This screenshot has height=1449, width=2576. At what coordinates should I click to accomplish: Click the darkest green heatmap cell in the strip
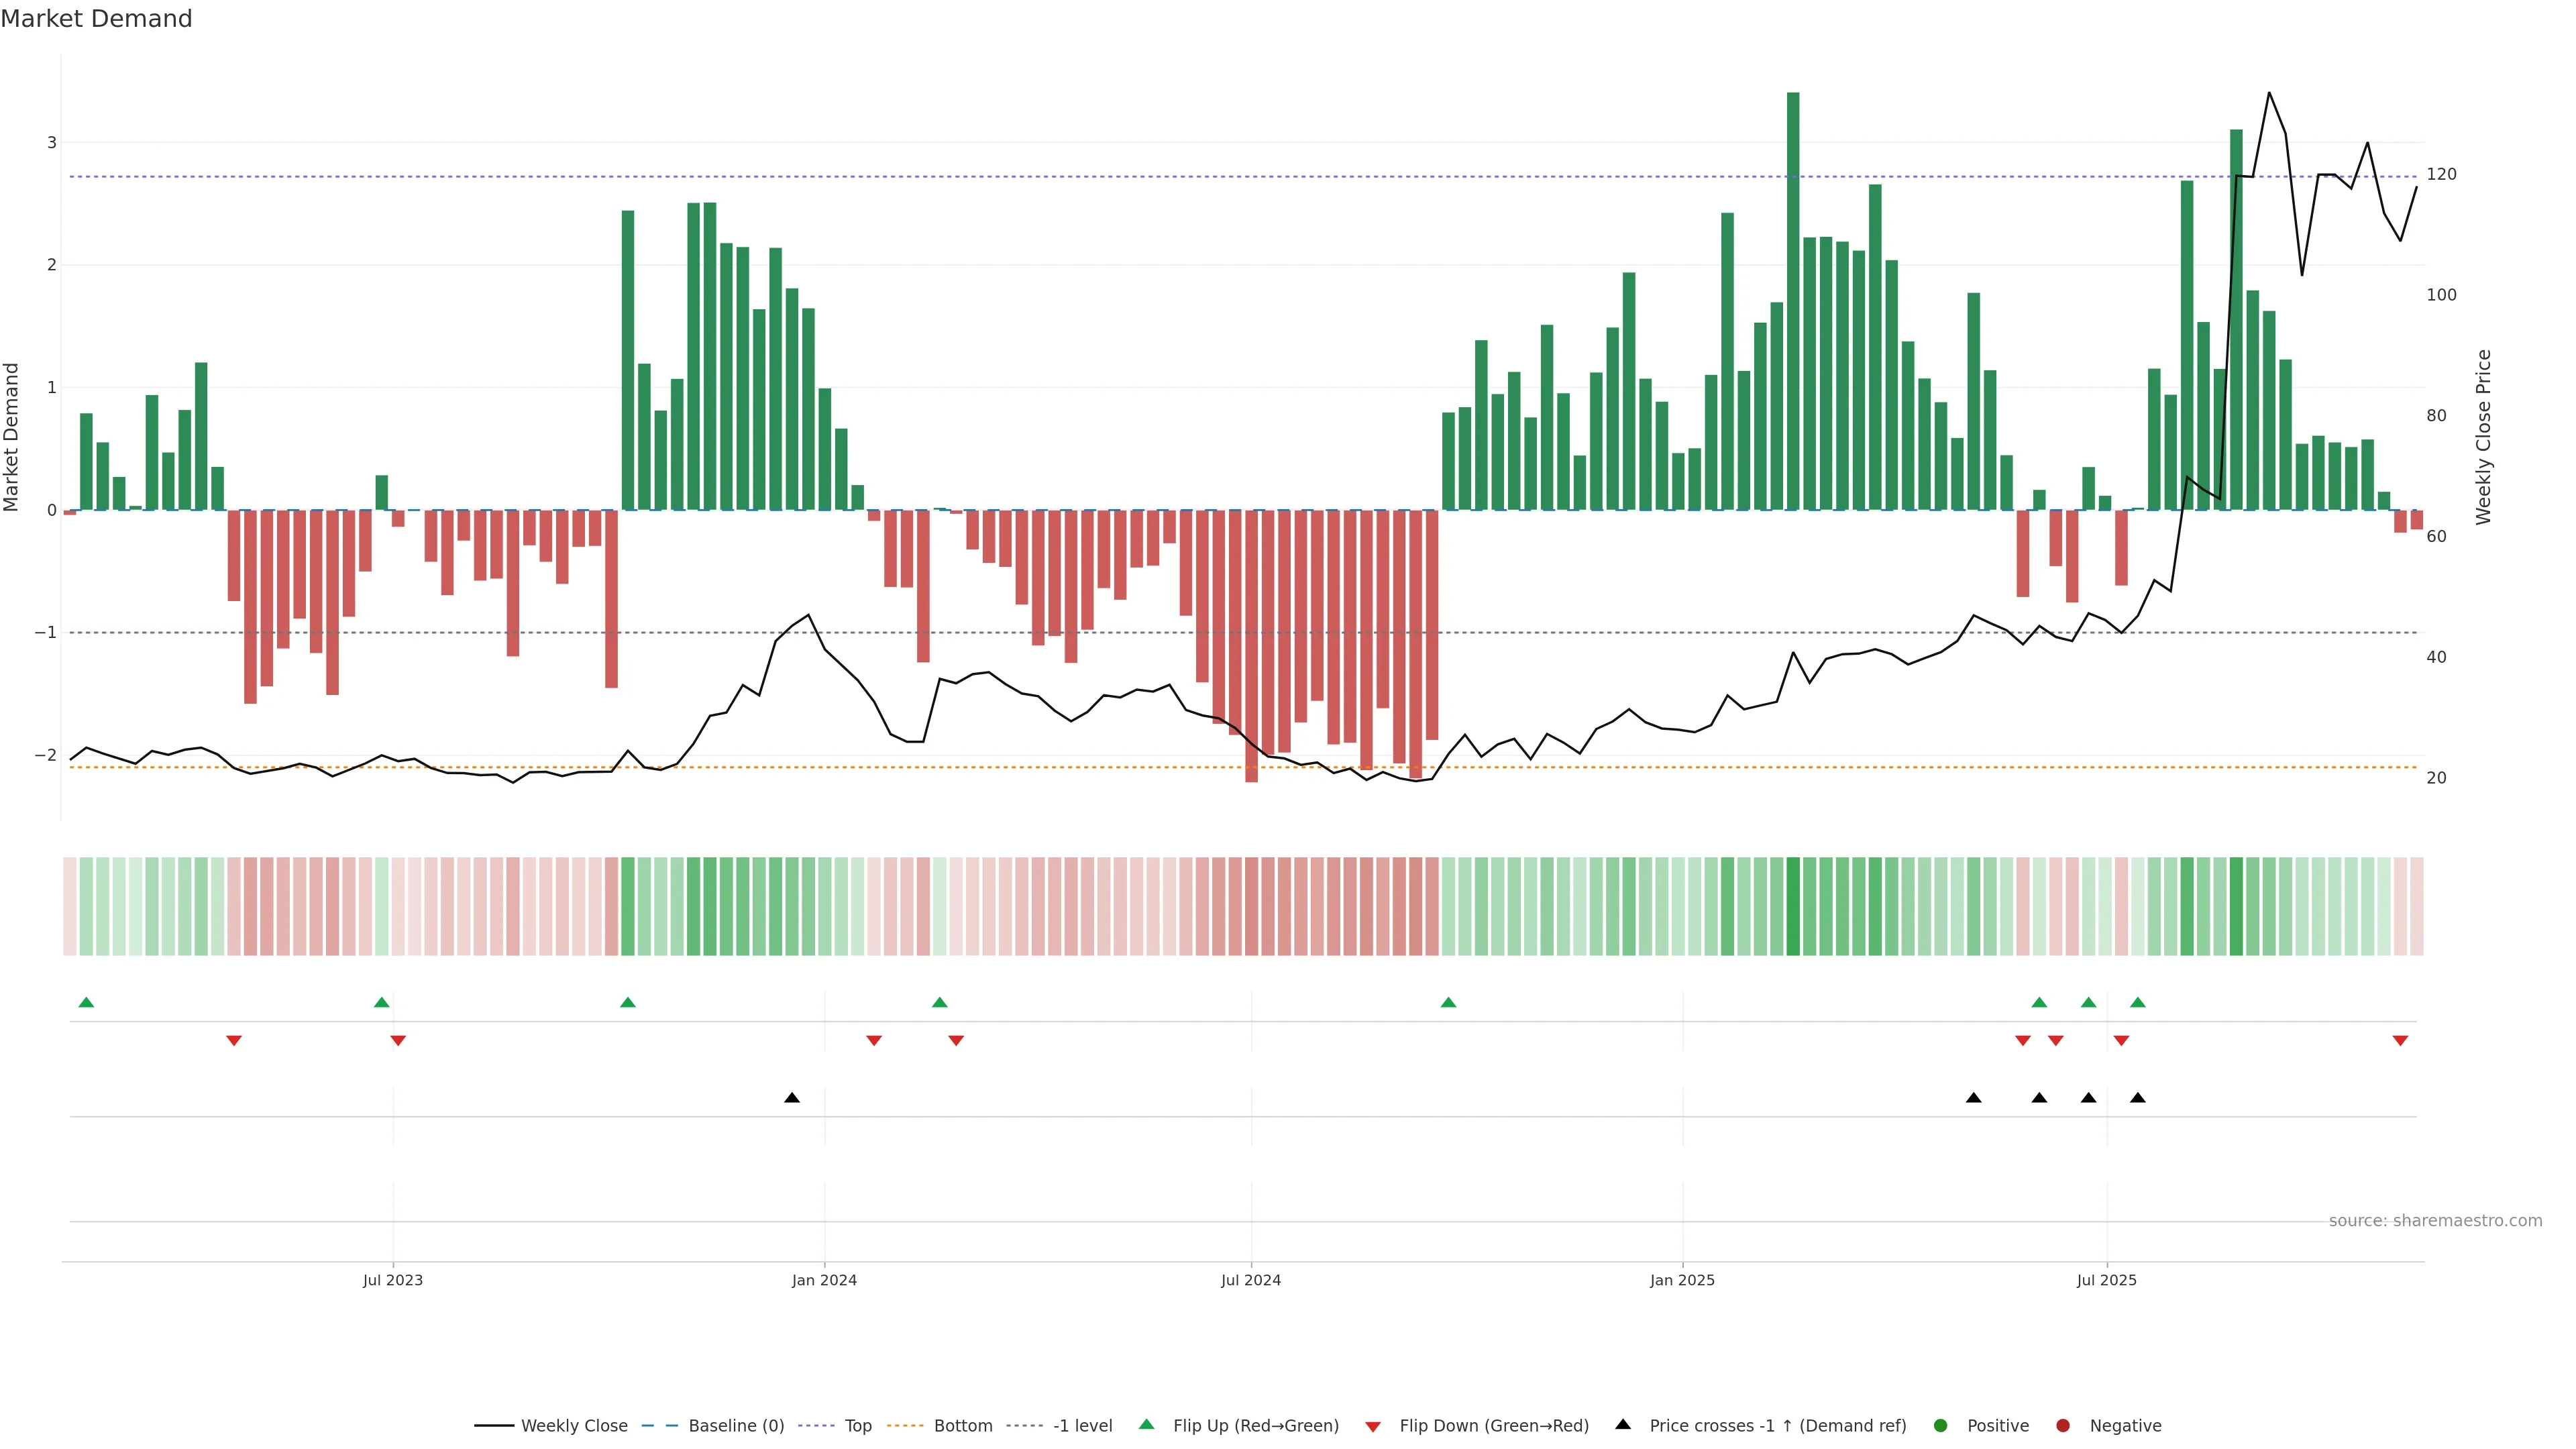point(1793,906)
